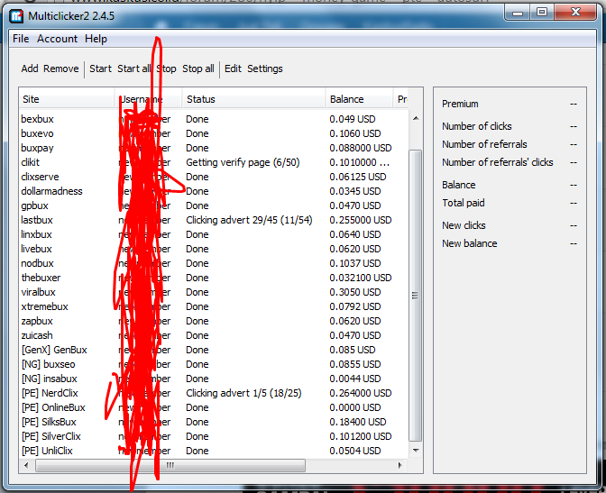606x493 pixels.
Task: Click the balance value 0.255000 USD
Action: click(361, 220)
